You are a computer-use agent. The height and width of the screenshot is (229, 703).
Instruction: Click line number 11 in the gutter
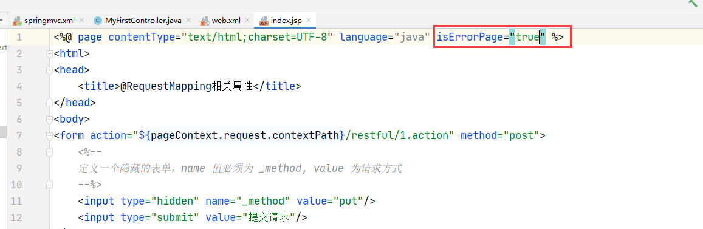16,201
